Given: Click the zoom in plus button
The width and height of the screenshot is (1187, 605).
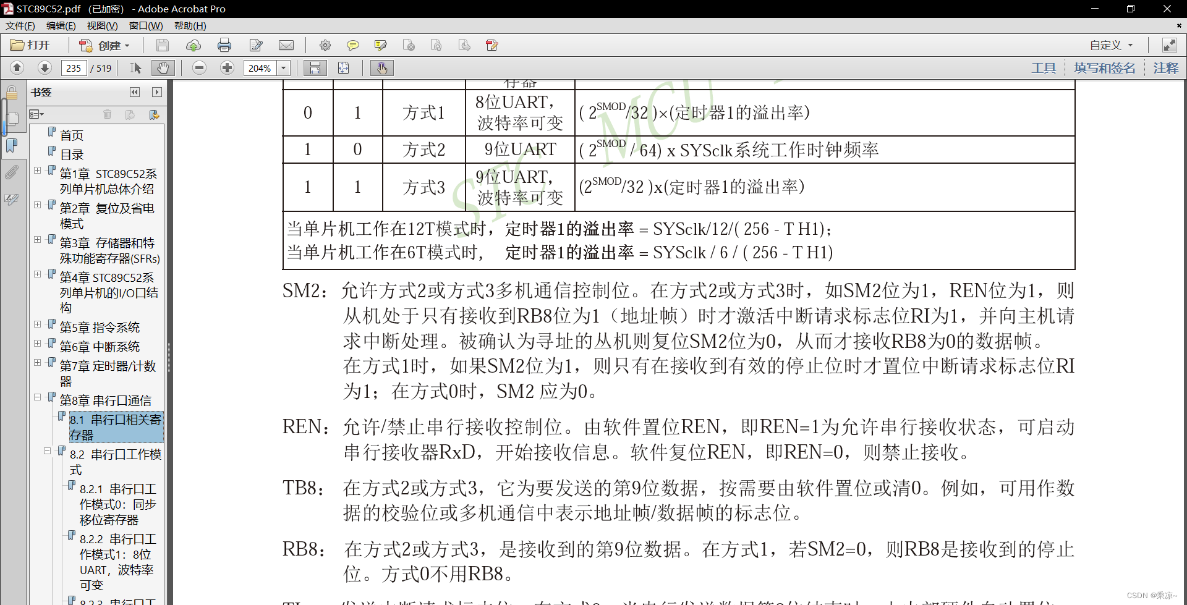Looking at the screenshot, I should [228, 68].
